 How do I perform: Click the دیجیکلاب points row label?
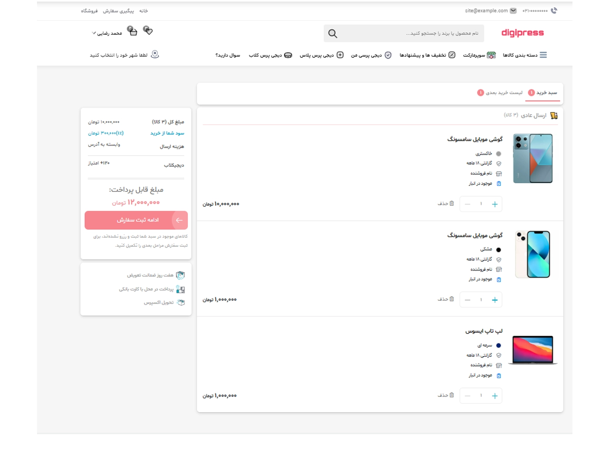pos(174,165)
